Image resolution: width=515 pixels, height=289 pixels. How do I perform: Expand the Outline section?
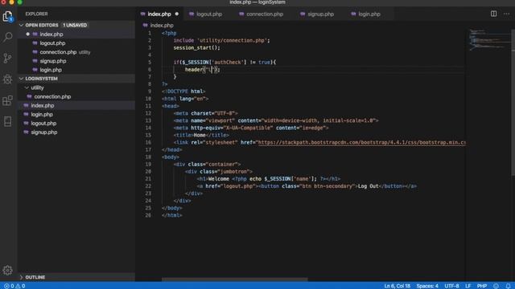[x=21, y=277]
